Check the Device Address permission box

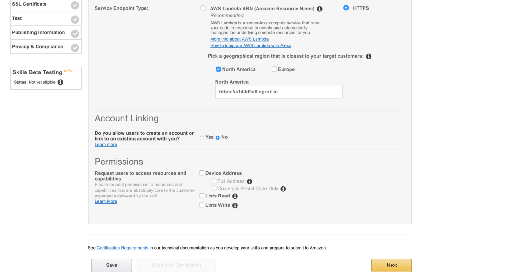click(202, 173)
